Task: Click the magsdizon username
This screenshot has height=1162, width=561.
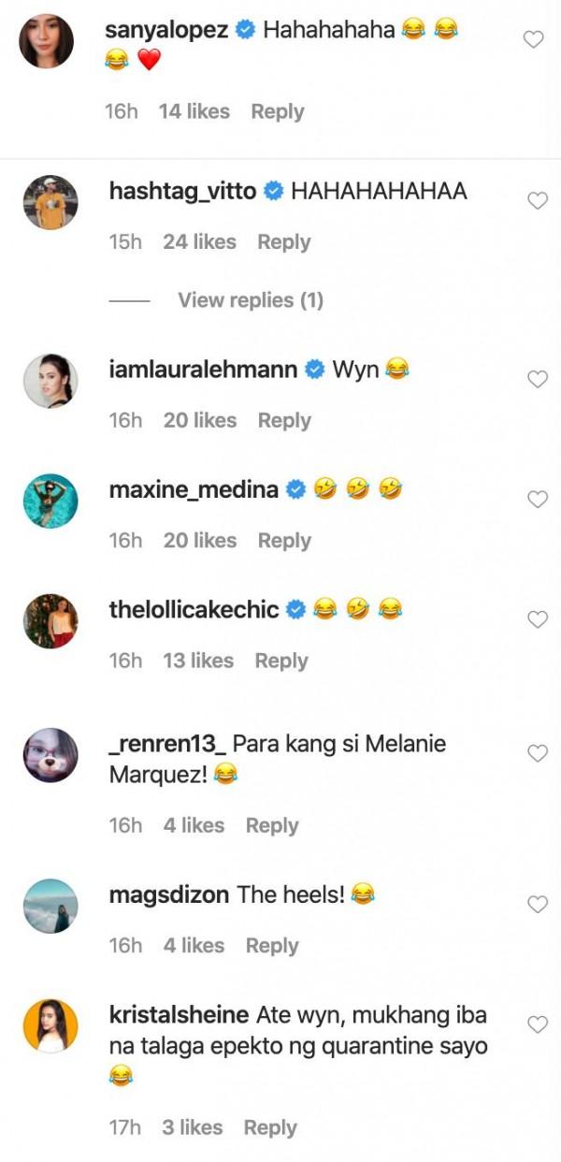Action: click(169, 894)
